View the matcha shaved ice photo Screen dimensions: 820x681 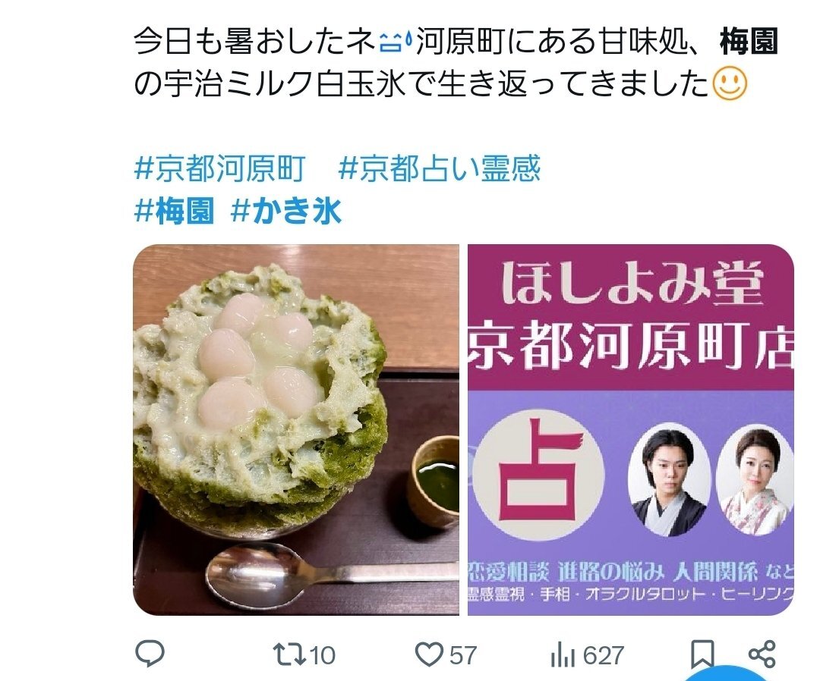pyautogui.click(x=297, y=430)
